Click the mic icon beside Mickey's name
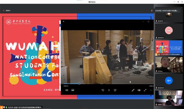Image resolution: width=184 pixels, height=109 pixels. 156,71
